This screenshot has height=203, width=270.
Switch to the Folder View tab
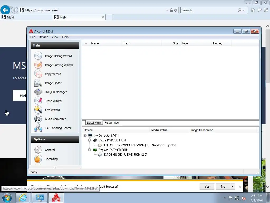[x=112, y=123]
